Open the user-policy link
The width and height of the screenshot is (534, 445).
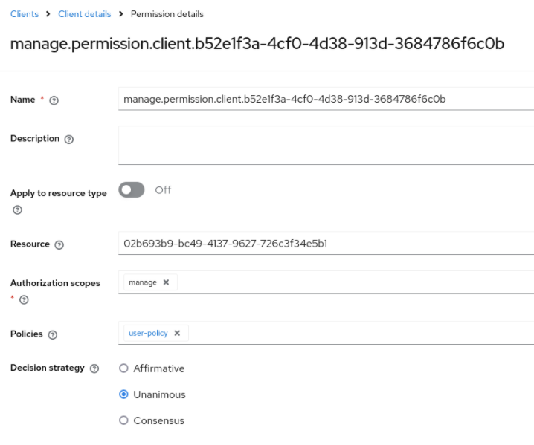click(148, 333)
